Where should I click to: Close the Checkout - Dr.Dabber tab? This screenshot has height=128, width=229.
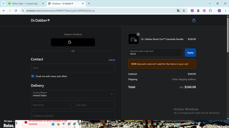coord(83,4)
